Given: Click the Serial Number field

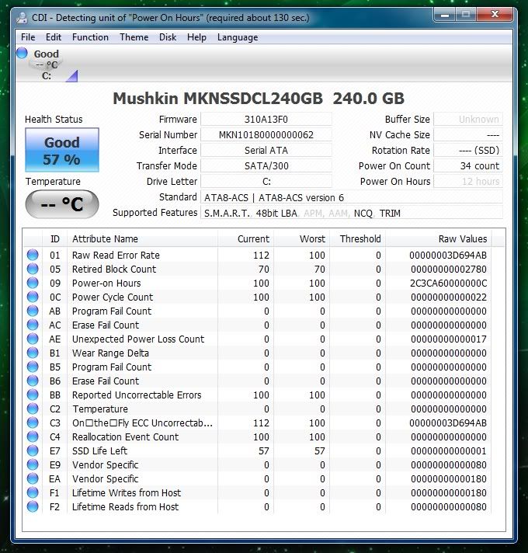Looking at the screenshot, I should (x=266, y=134).
